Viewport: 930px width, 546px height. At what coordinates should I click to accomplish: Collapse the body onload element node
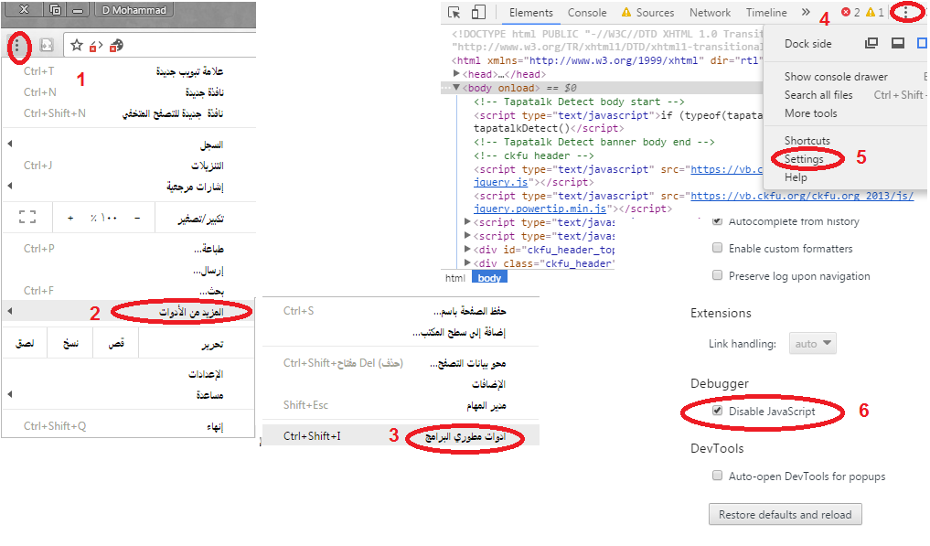coord(456,87)
